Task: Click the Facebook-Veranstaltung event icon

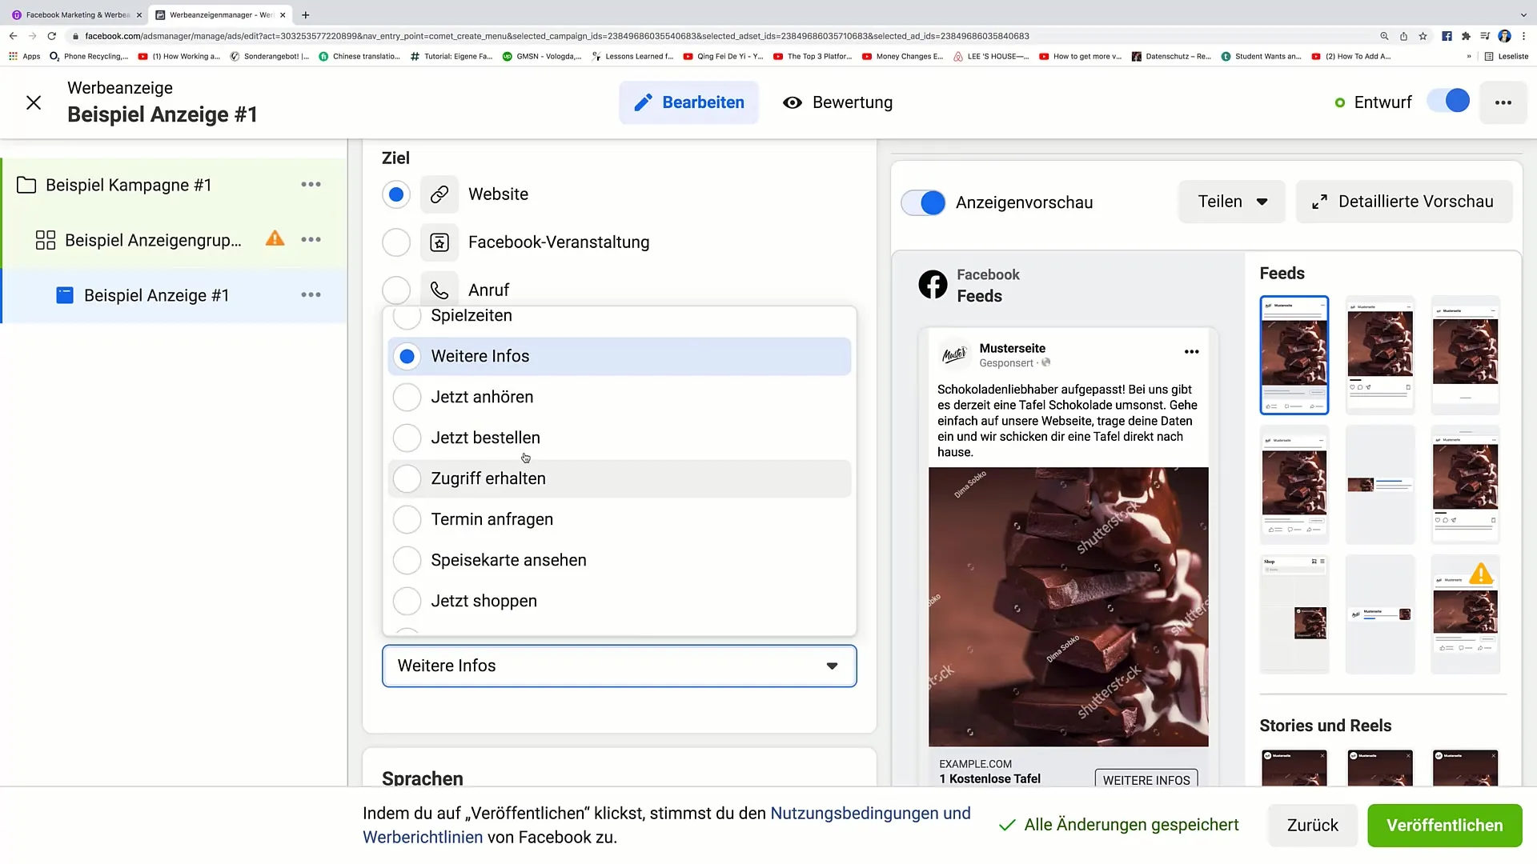Action: pos(441,242)
